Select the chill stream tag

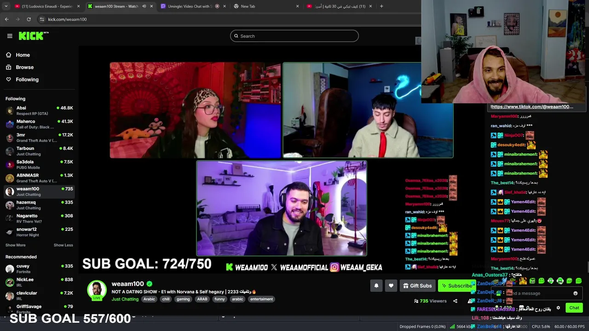pos(166,299)
